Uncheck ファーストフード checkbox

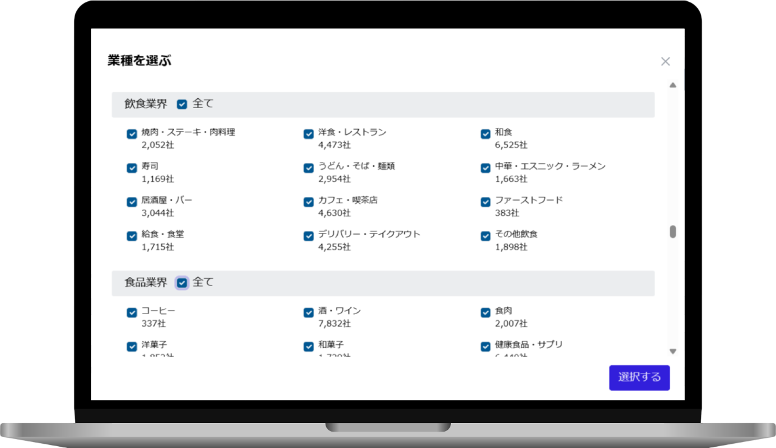coord(486,202)
